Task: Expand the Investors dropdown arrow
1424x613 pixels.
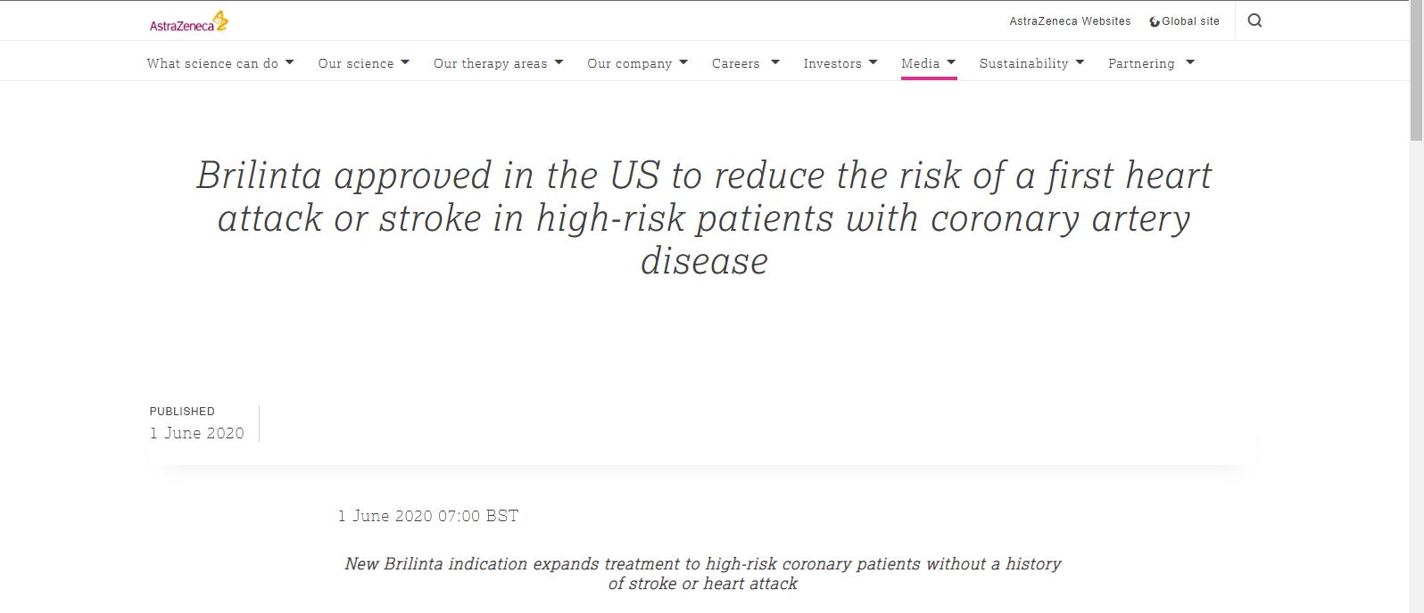Action: click(873, 62)
